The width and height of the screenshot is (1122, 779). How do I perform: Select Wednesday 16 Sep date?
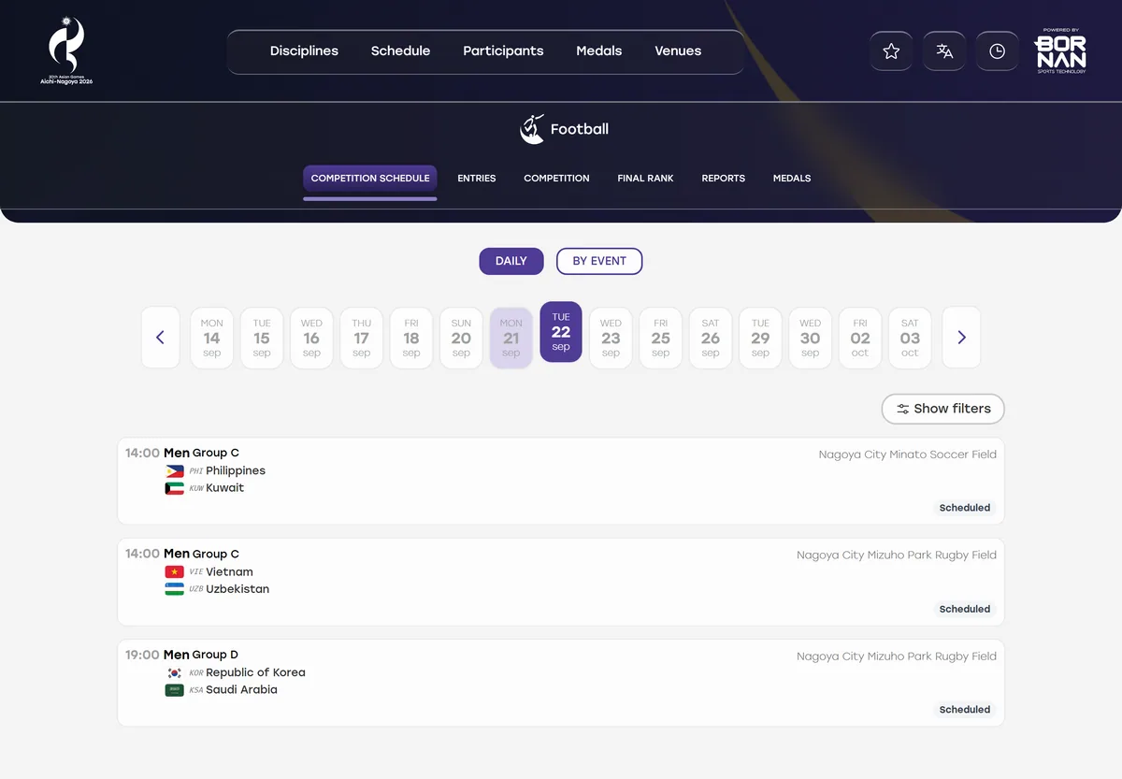pyautogui.click(x=311, y=338)
